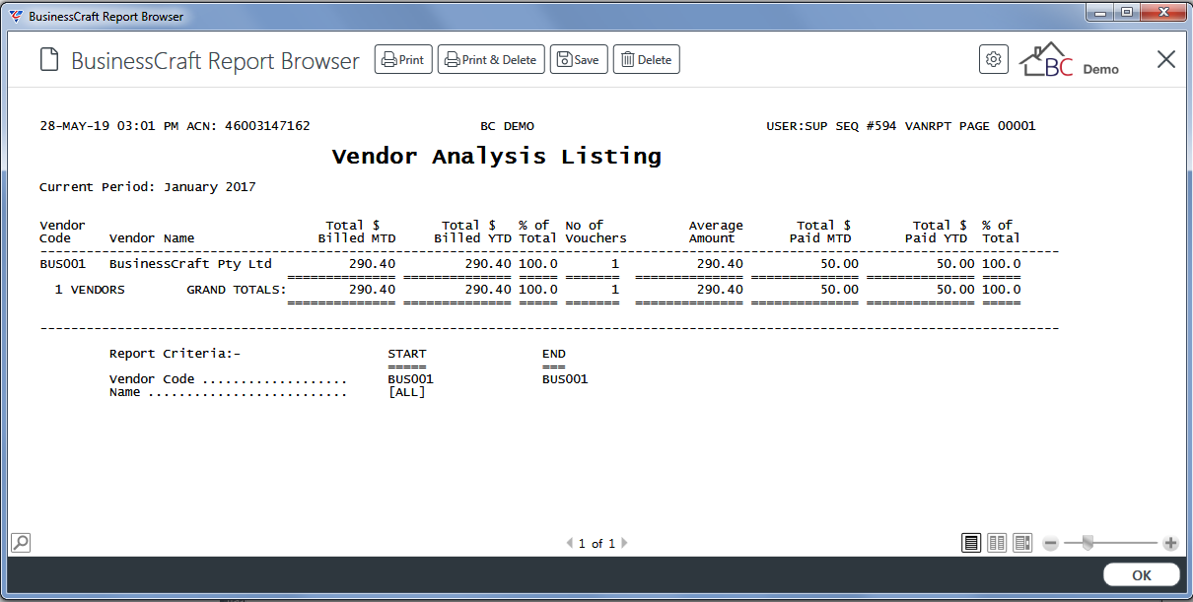Viewport: 1193px width, 602px height.
Task: Zoom out with the minus icon
Action: tap(1050, 543)
